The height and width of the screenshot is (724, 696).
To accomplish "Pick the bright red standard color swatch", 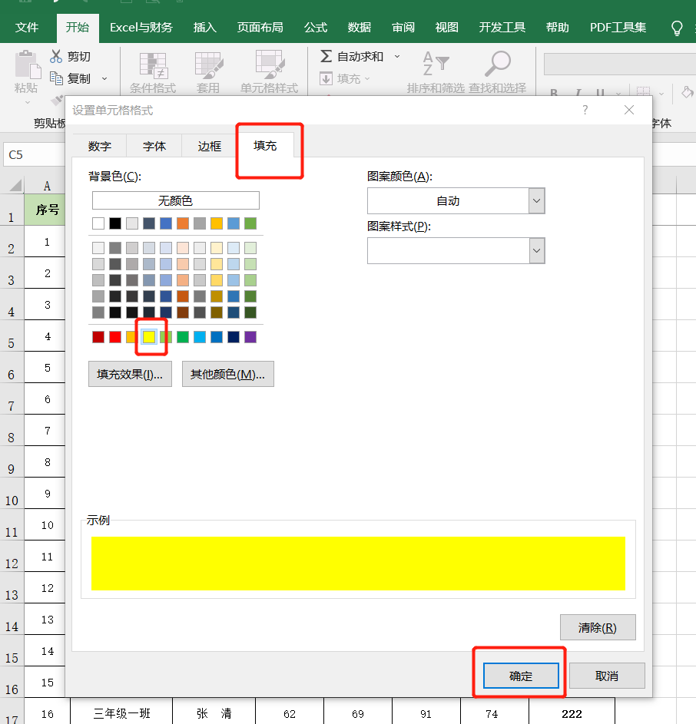I will pos(115,337).
